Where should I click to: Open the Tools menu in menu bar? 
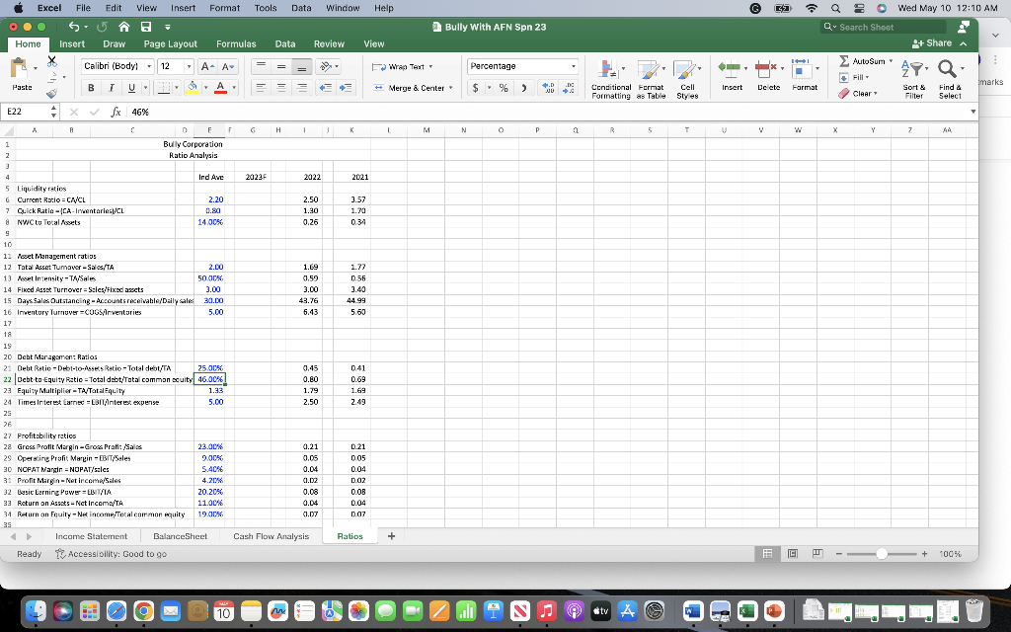click(265, 8)
